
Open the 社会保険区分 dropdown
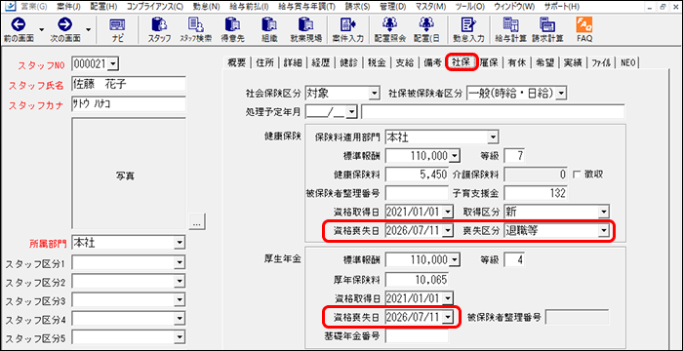(x=374, y=93)
